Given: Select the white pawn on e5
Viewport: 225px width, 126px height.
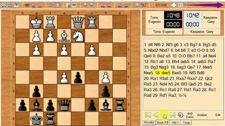Looking at the screenshot, I should coord(64,77).
